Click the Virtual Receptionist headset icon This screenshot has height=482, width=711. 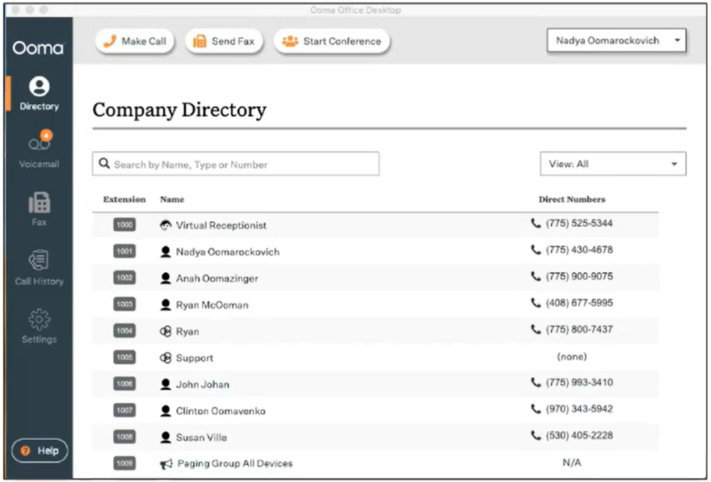pos(166,225)
